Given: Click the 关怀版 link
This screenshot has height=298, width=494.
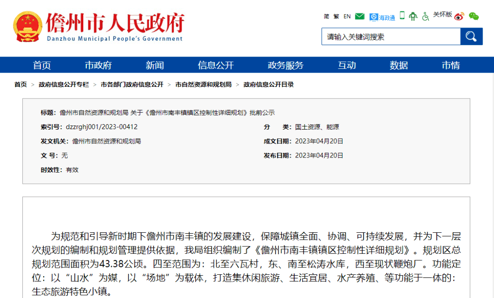Looking at the screenshot, I should (442, 15).
